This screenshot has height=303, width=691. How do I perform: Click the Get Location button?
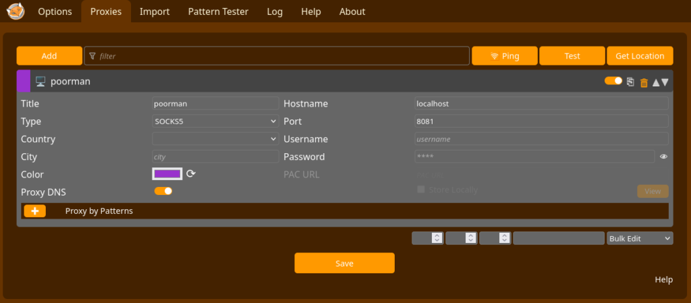640,56
